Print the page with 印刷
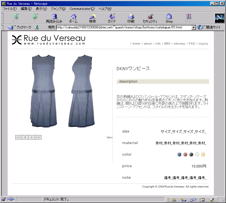Viewport: 226px width, 203px height. click(x=131, y=18)
